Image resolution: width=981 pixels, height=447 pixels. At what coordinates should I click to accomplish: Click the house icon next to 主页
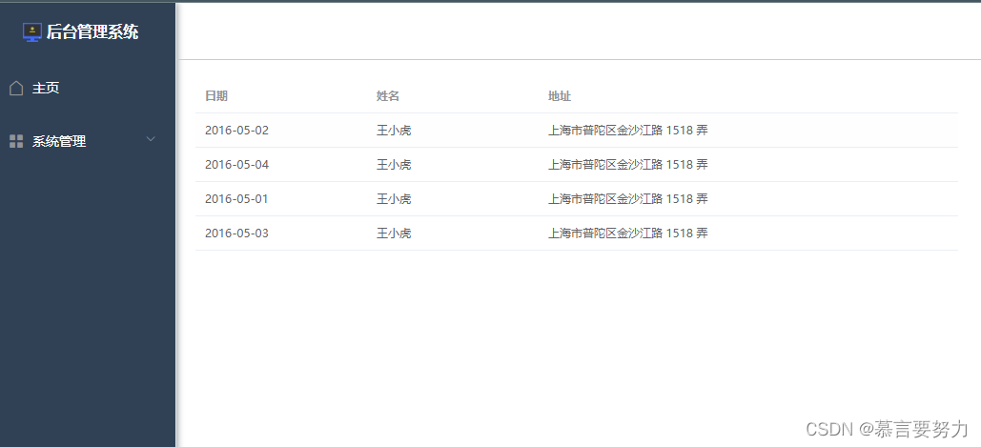(16, 88)
